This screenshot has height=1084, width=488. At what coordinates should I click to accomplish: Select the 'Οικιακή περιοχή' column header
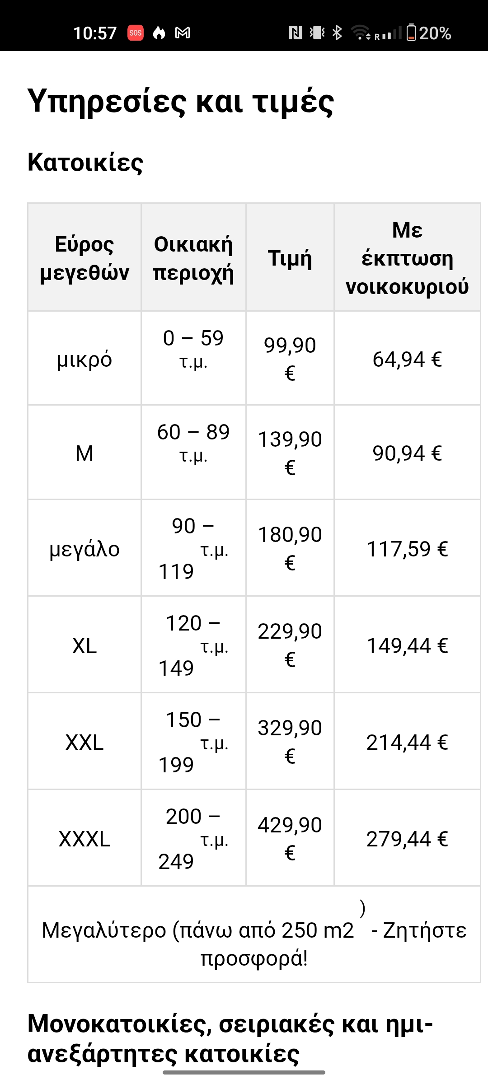193,258
